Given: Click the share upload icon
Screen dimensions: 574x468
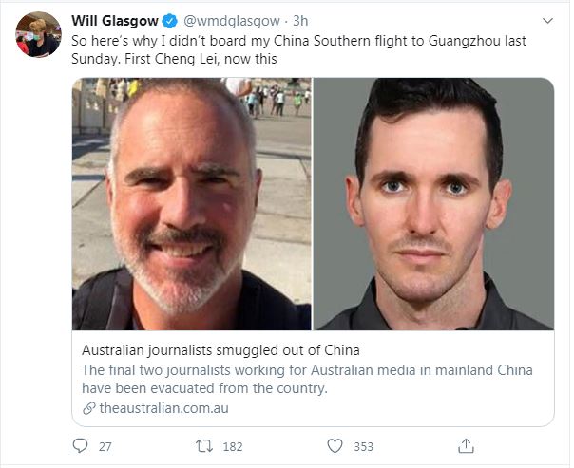Looking at the screenshot, I should coord(466,446).
